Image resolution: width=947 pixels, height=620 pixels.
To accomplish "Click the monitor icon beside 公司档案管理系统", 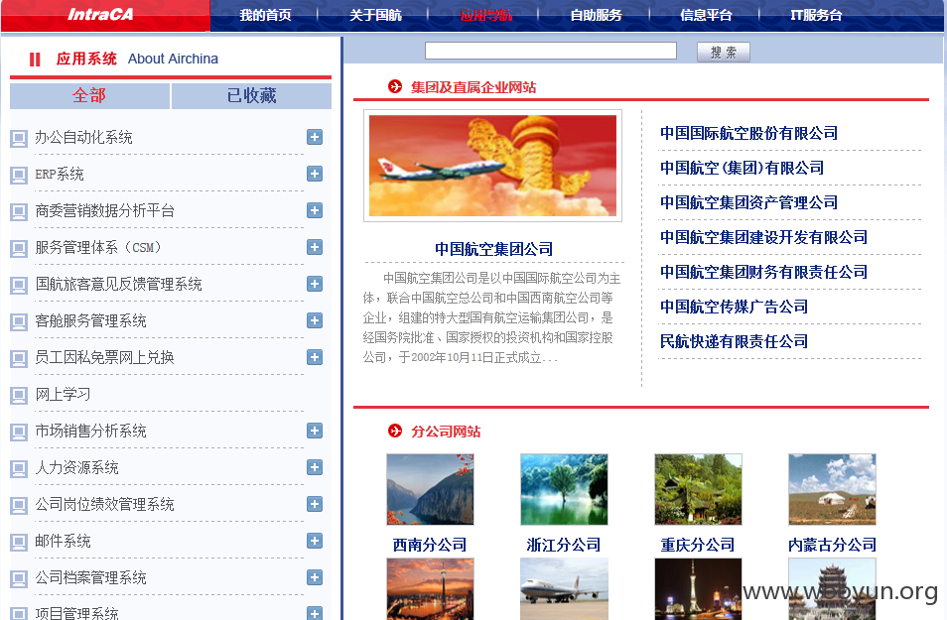I will [x=19, y=579].
